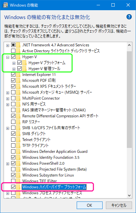
Task: Click the scrollbar down arrow
Action: tap(129, 196)
